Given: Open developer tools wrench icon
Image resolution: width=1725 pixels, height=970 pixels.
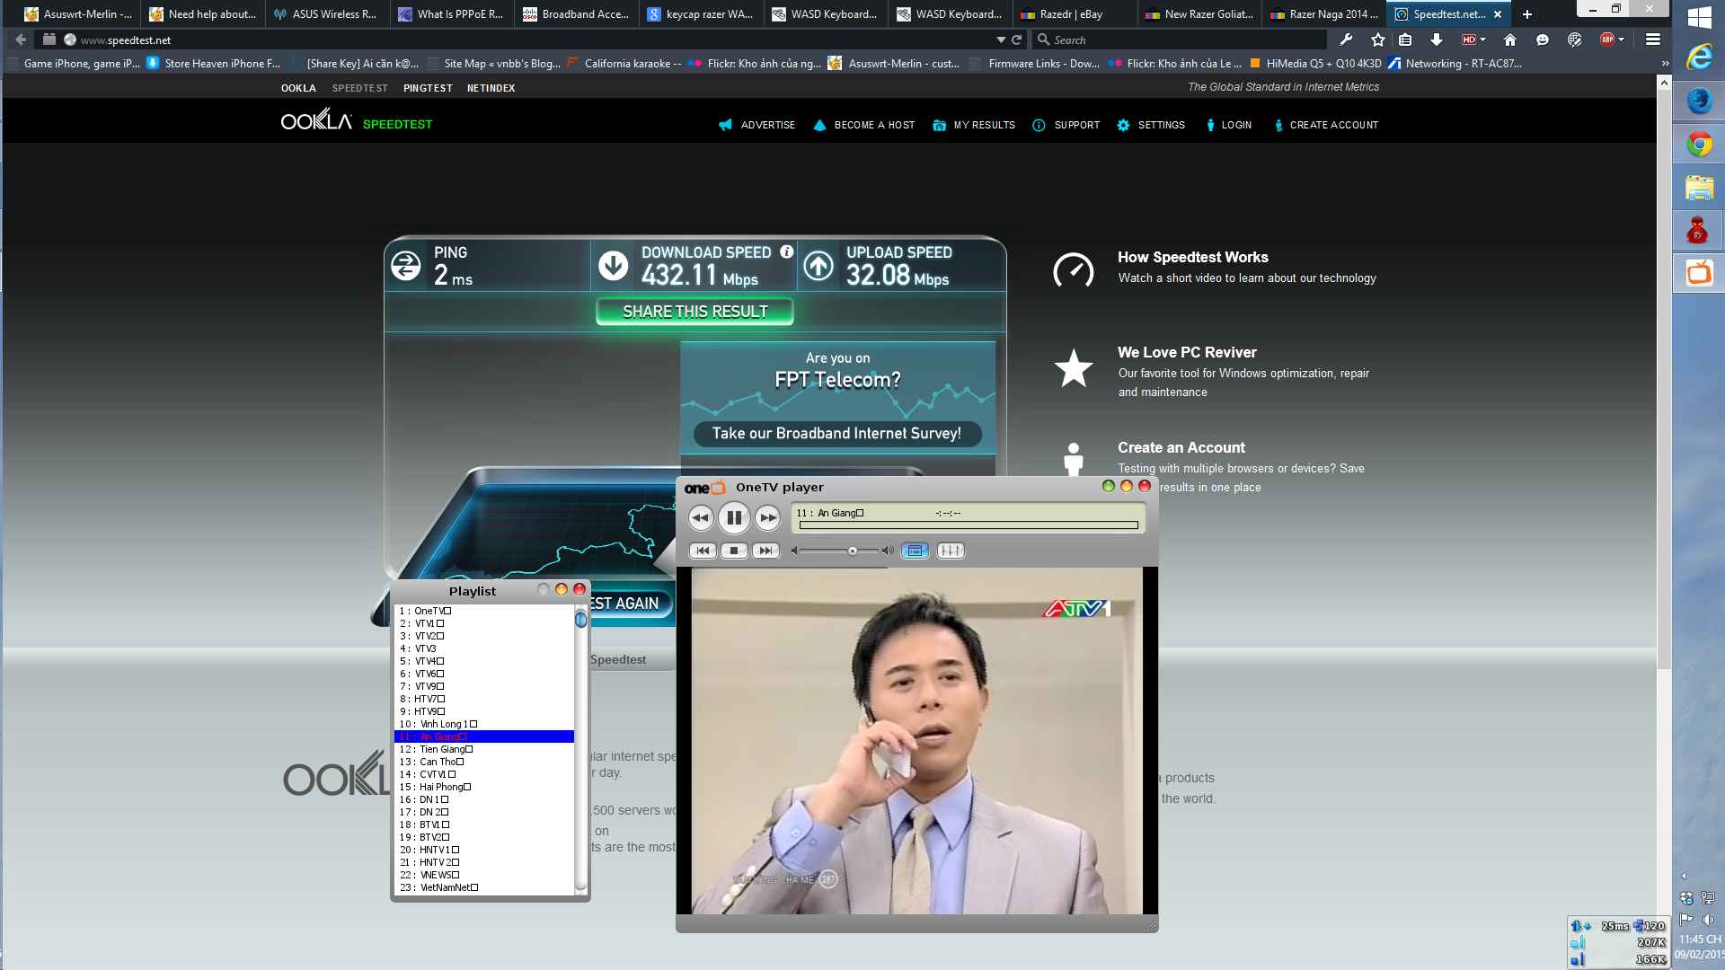Looking at the screenshot, I should click(1346, 40).
